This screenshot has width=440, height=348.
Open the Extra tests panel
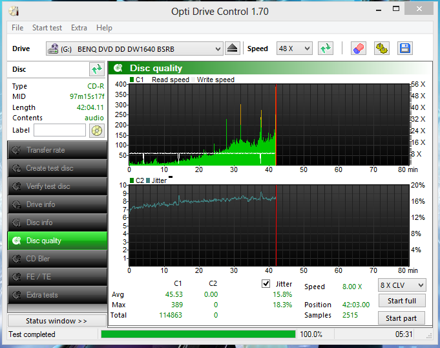[58, 295]
